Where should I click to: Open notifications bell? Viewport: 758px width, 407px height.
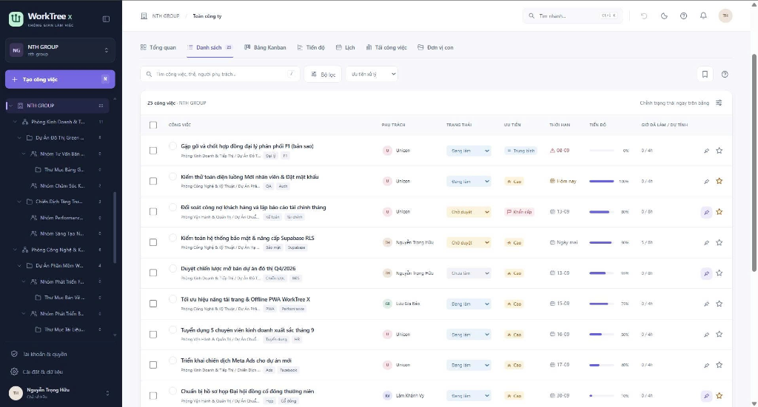coord(703,16)
